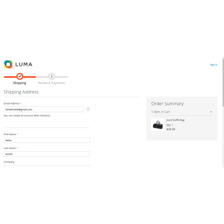Toggle the "1 Item in Cart" section title
224x224 pixels.
click(161, 112)
